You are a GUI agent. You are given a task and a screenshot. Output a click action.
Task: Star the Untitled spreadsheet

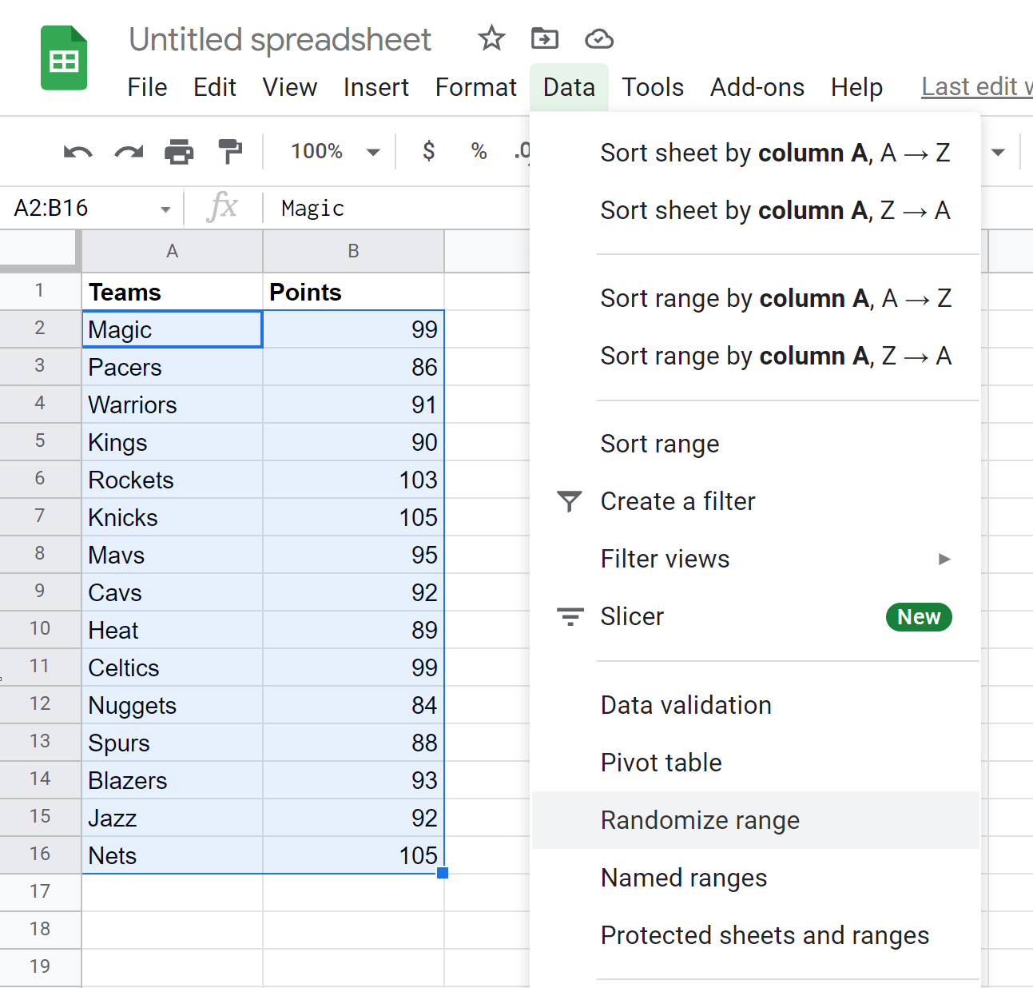491,38
